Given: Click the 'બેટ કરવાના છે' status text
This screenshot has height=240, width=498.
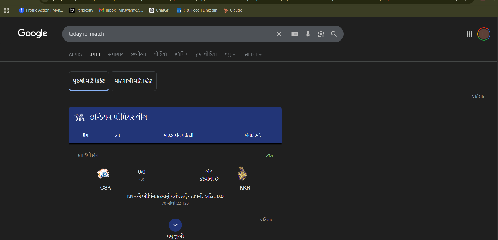Looking at the screenshot, I should pos(209,175).
